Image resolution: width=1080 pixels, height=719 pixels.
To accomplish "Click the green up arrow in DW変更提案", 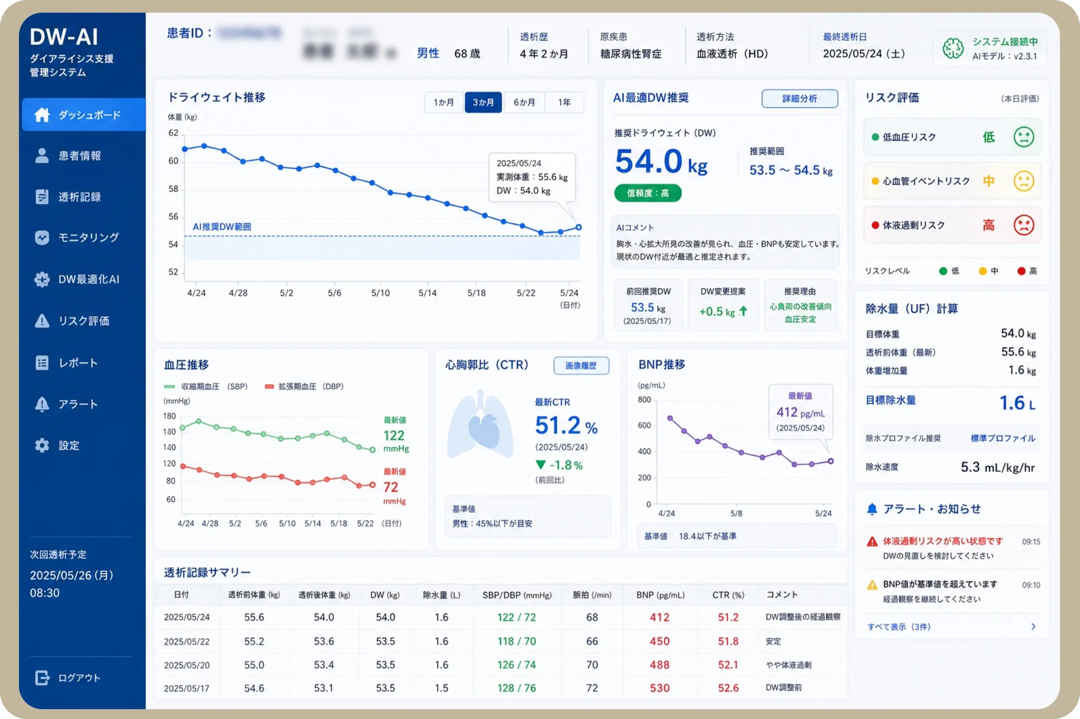I will 743,311.
